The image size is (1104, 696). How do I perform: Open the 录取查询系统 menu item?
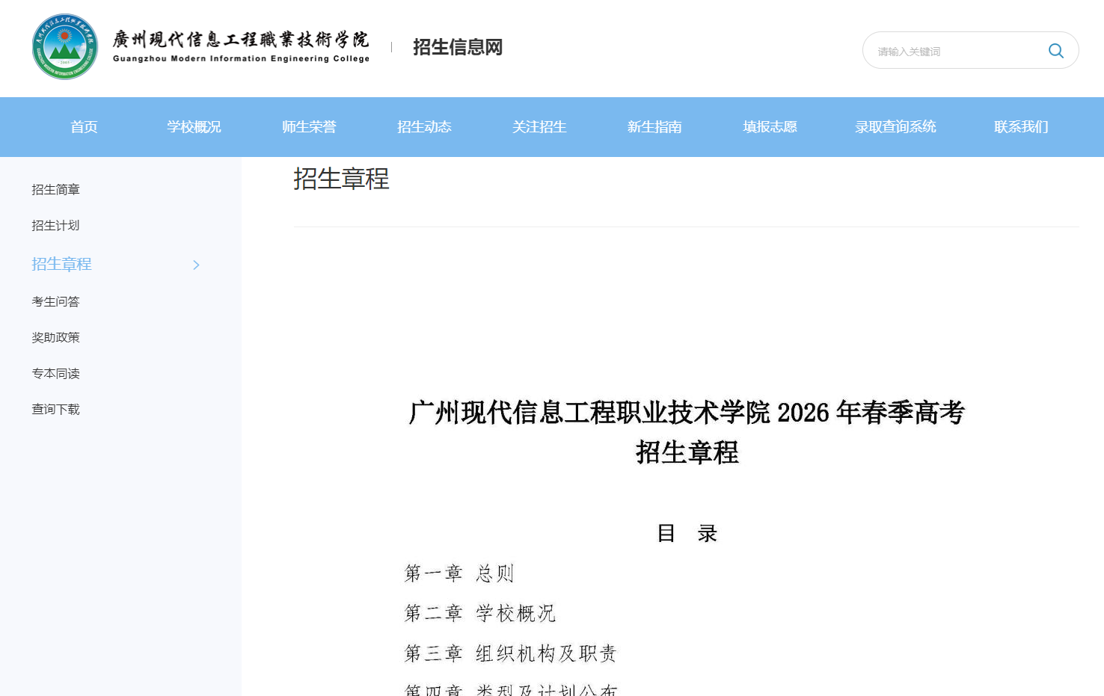(x=895, y=126)
